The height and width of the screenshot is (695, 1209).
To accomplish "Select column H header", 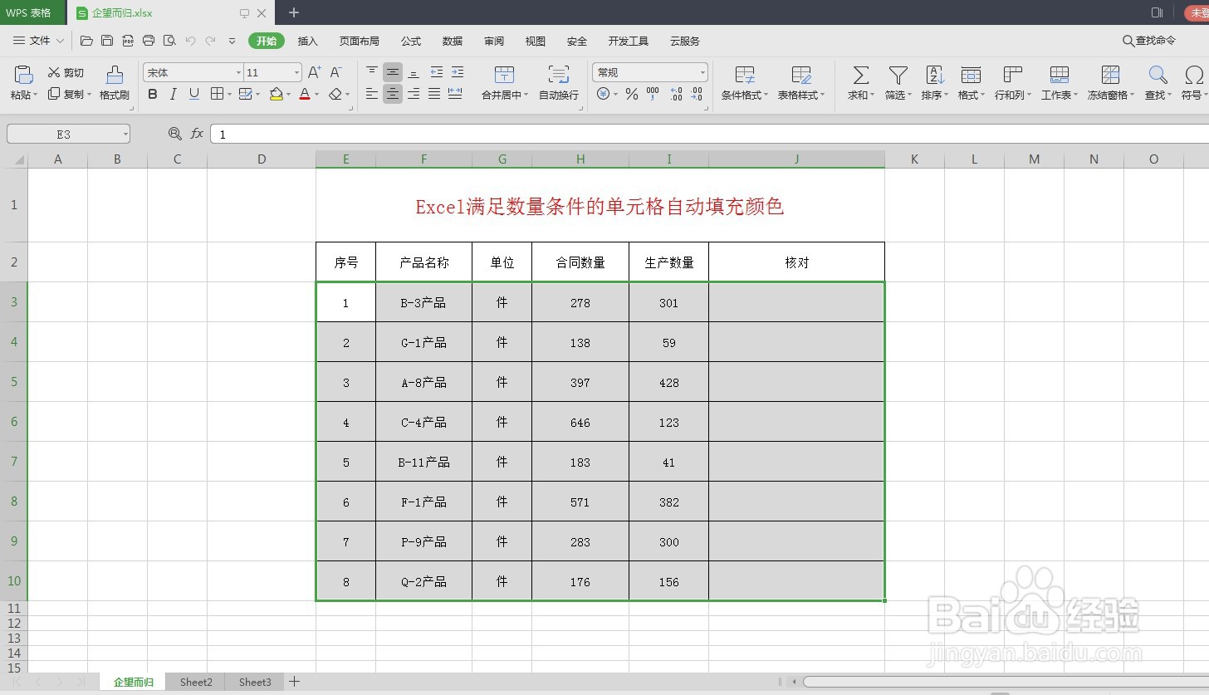I will pos(580,159).
